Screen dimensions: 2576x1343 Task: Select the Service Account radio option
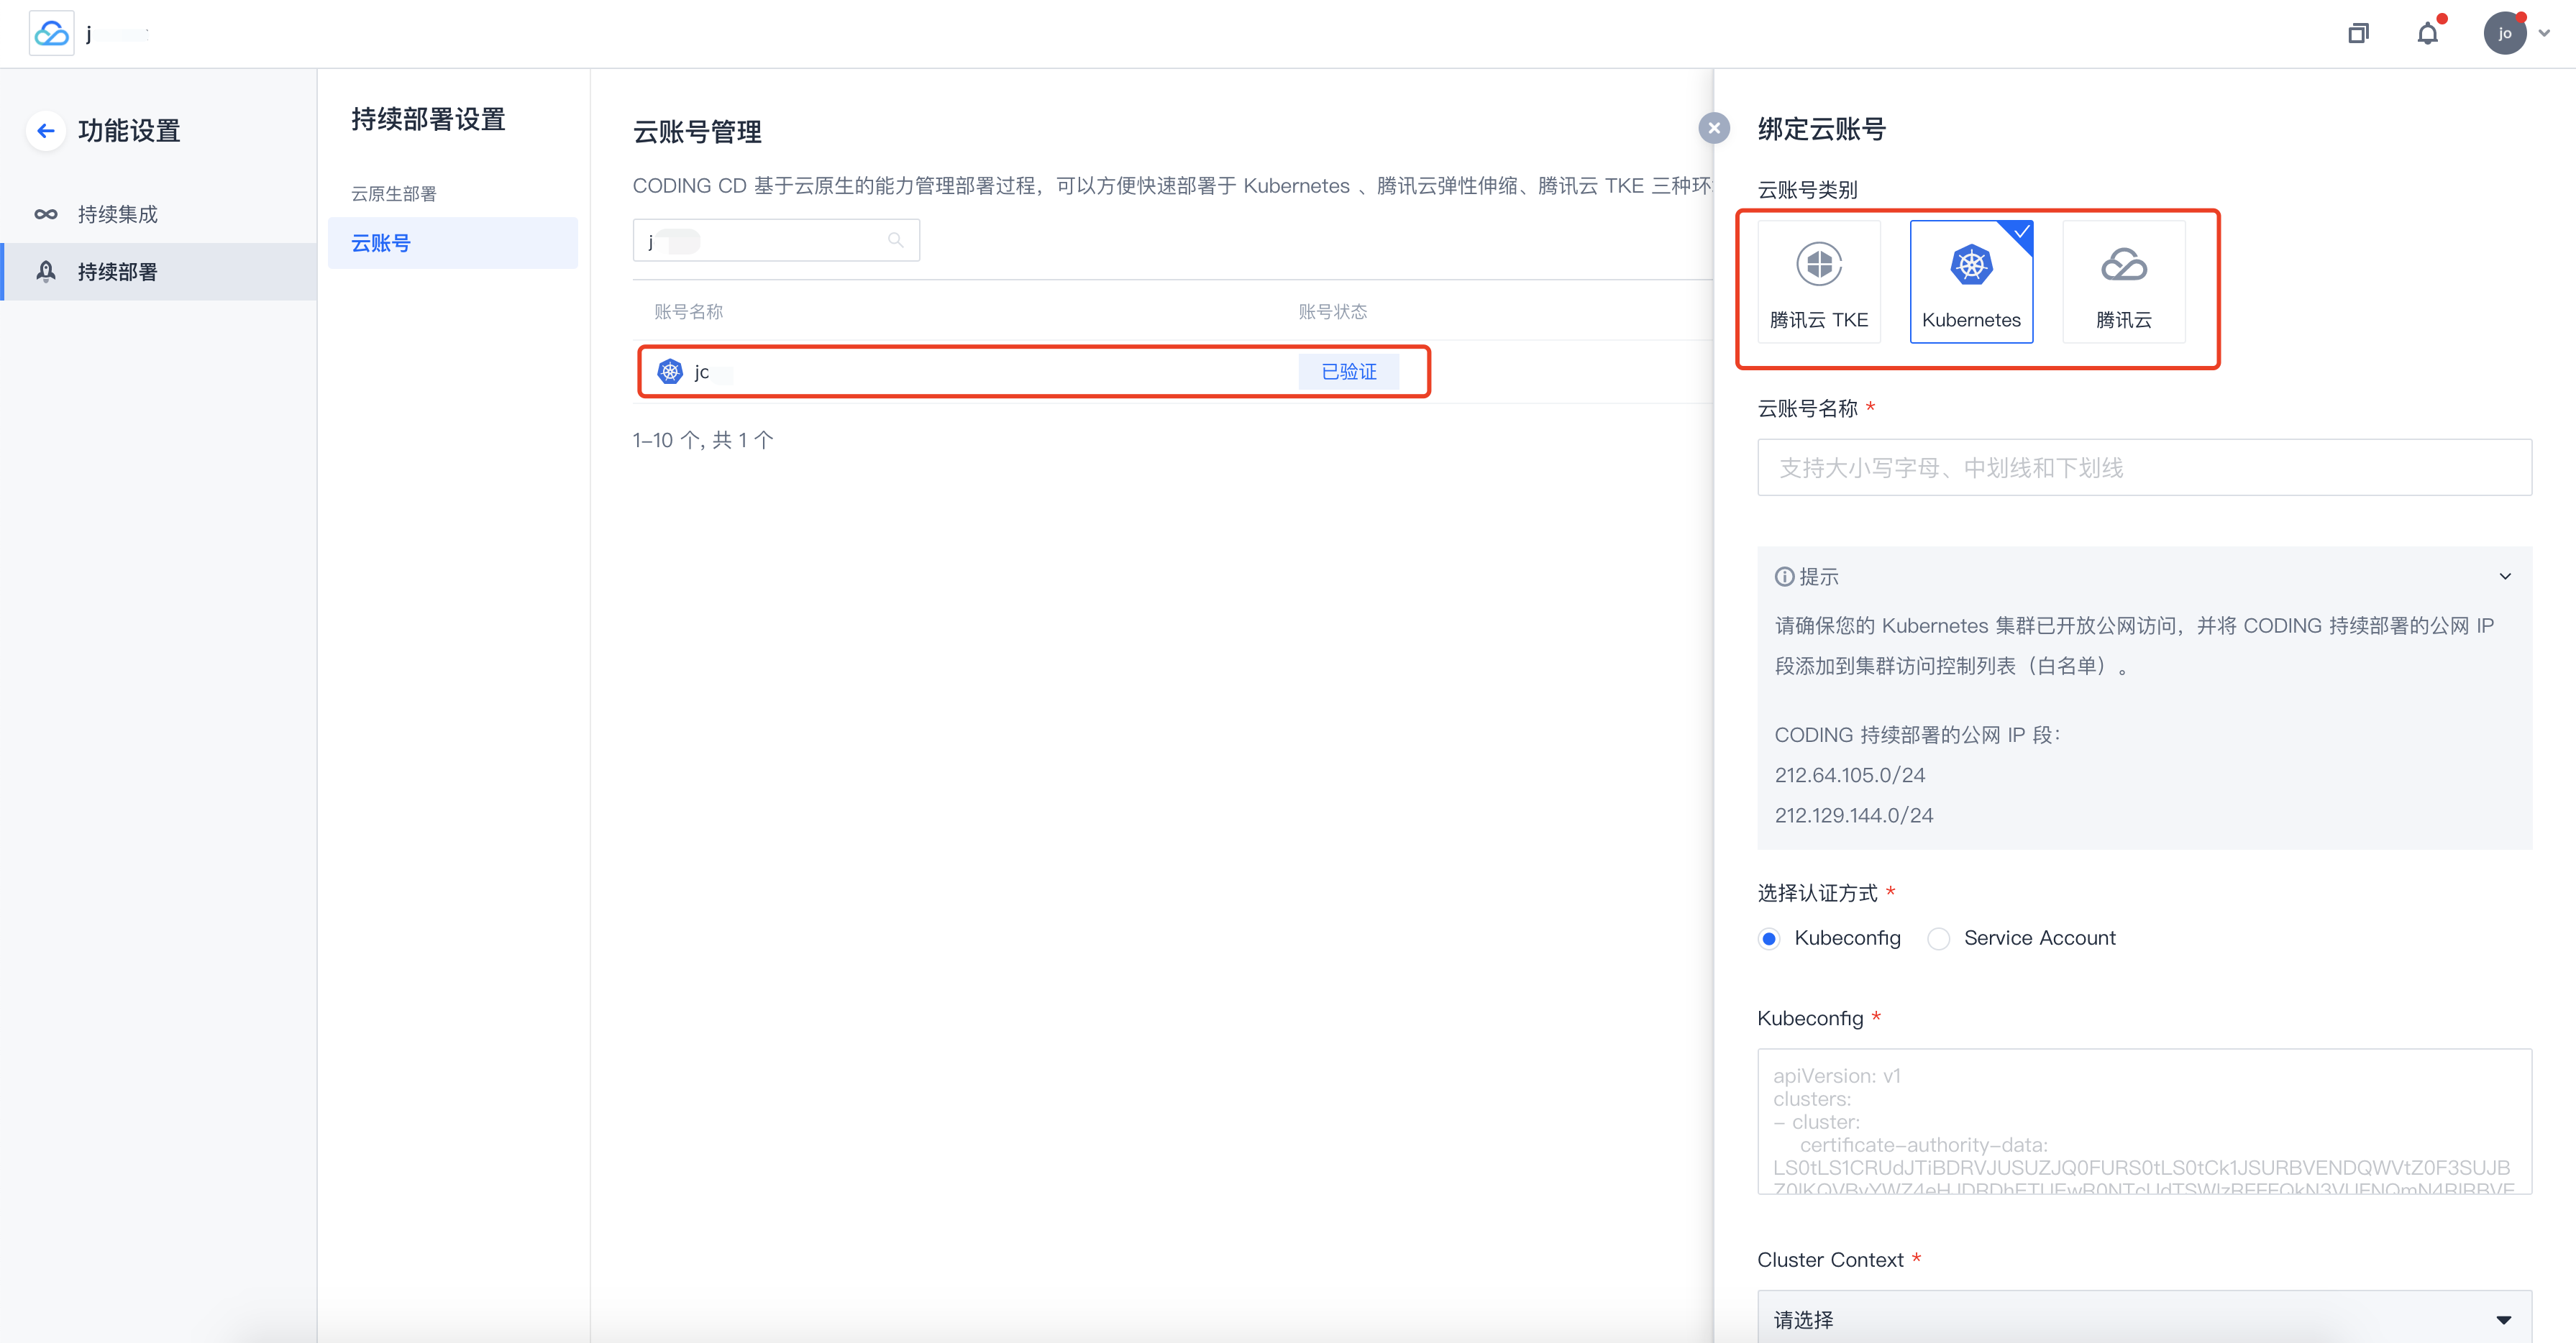1938,939
